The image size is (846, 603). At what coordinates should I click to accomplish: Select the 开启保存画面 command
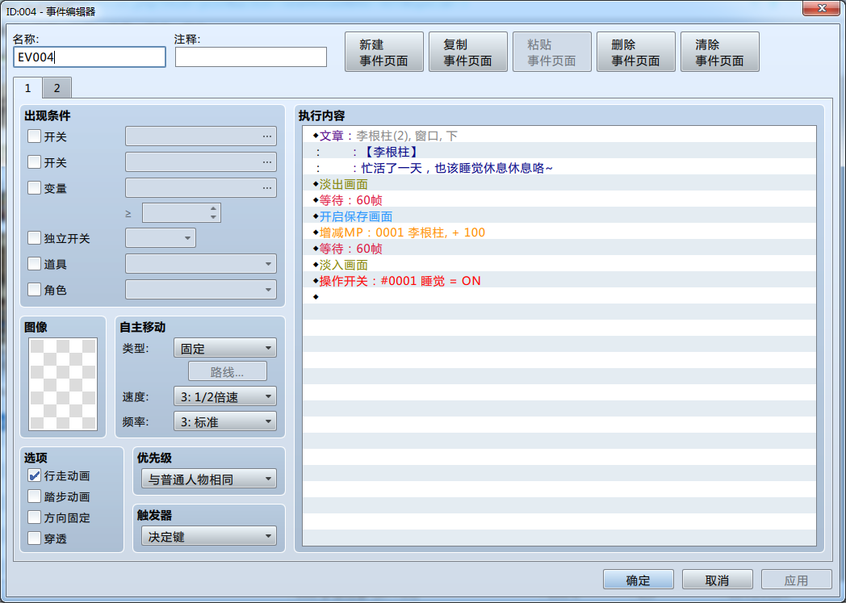point(559,216)
